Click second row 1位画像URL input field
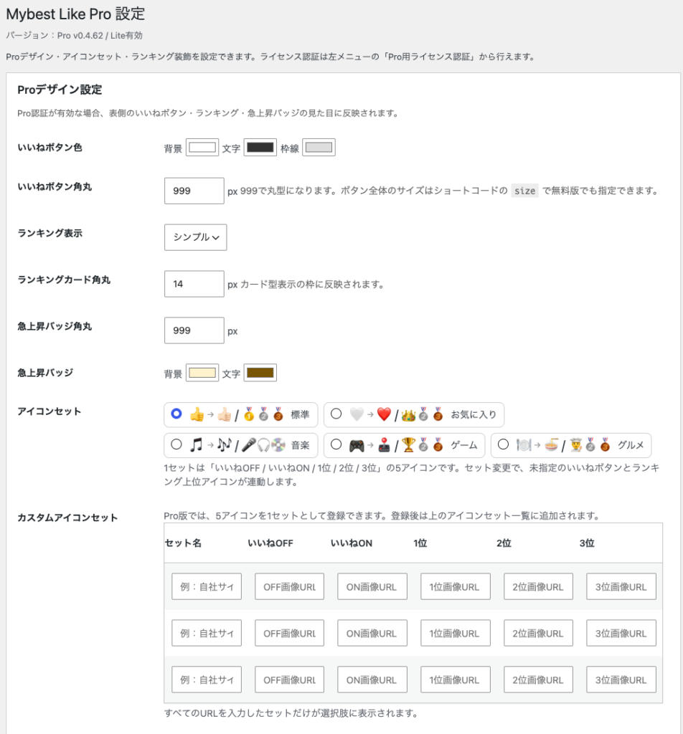683x734 pixels. (456, 633)
